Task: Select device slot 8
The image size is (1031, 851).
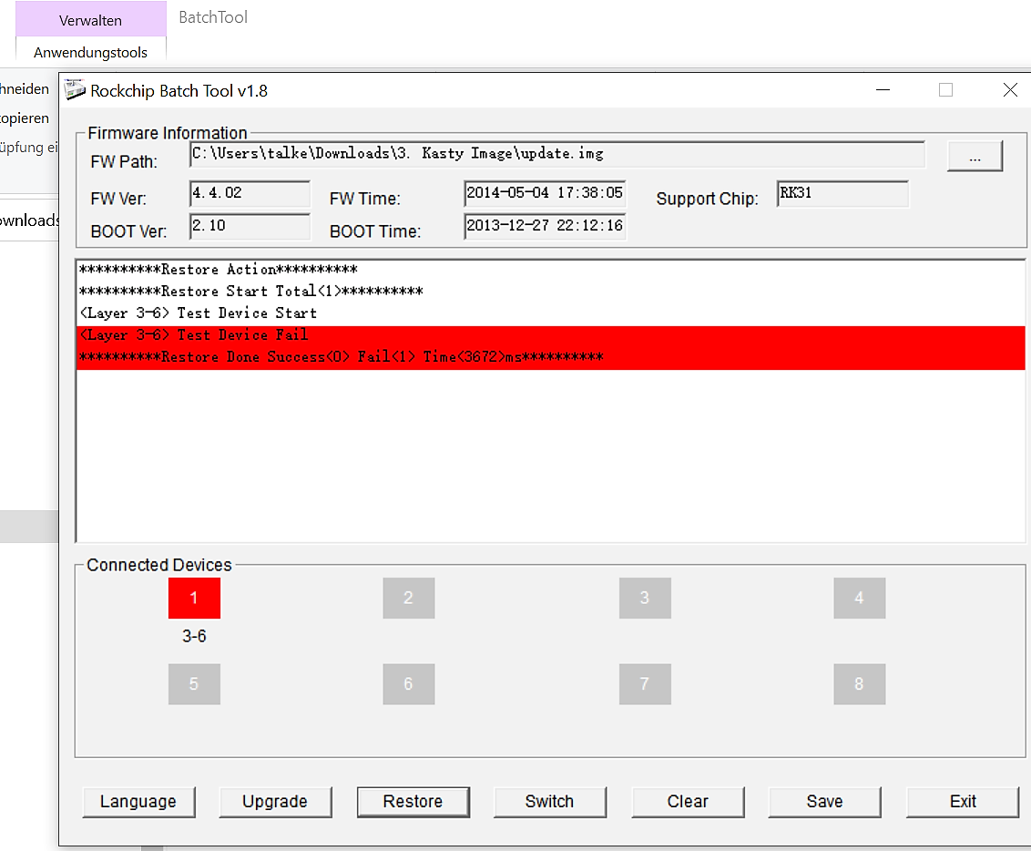Action: [860, 684]
